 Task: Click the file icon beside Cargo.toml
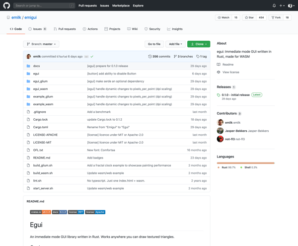(x=28, y=127)
